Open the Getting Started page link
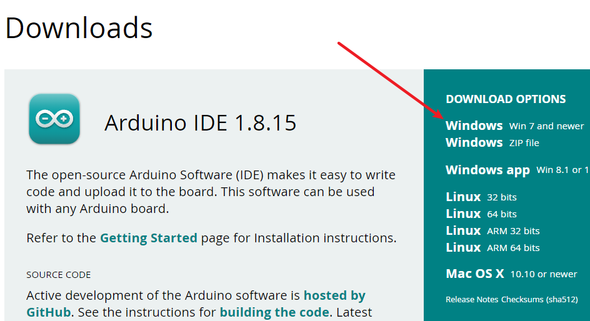This screenshot has width=590, height=321. point(149,238)
